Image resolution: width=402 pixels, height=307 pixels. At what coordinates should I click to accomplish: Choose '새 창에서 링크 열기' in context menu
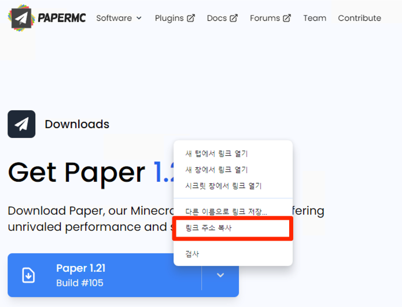(x=233, y=170)
